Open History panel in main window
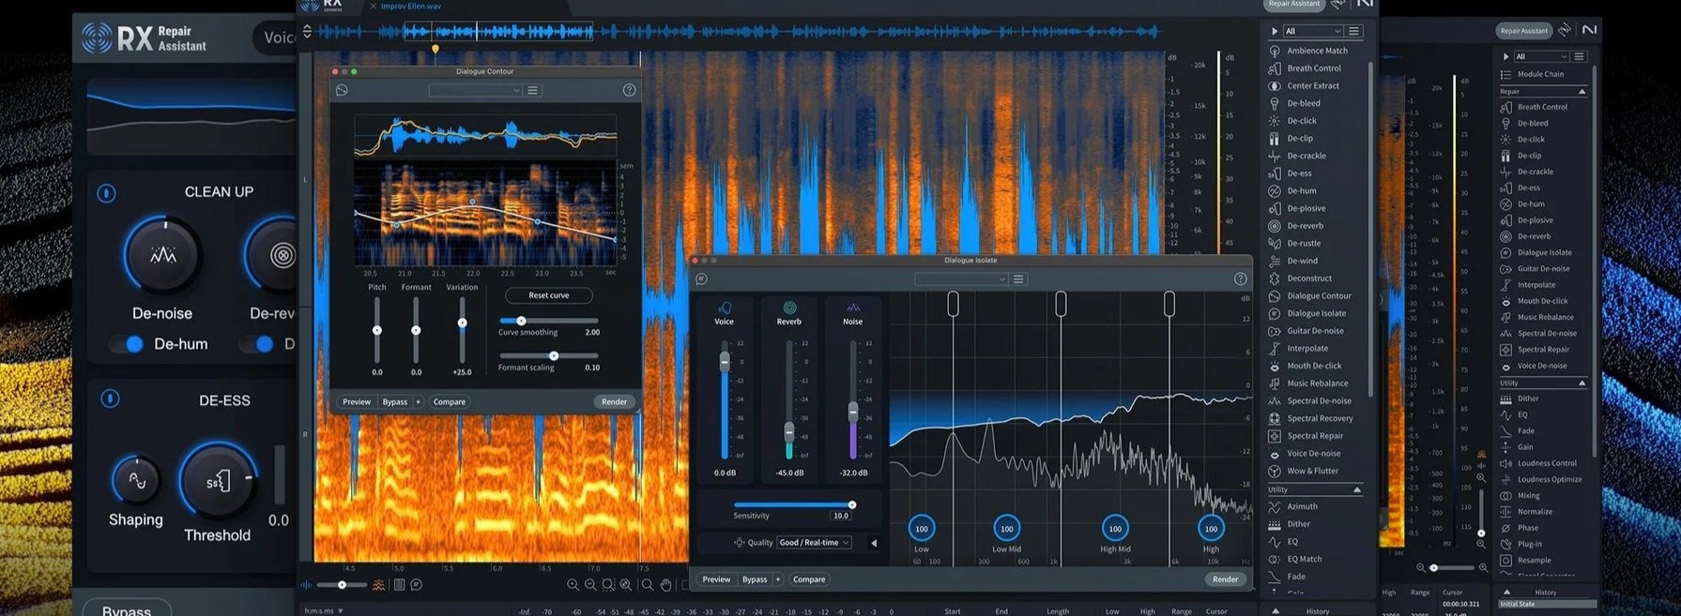This screenshot has width=1681, height=616. click(1317, 610)
